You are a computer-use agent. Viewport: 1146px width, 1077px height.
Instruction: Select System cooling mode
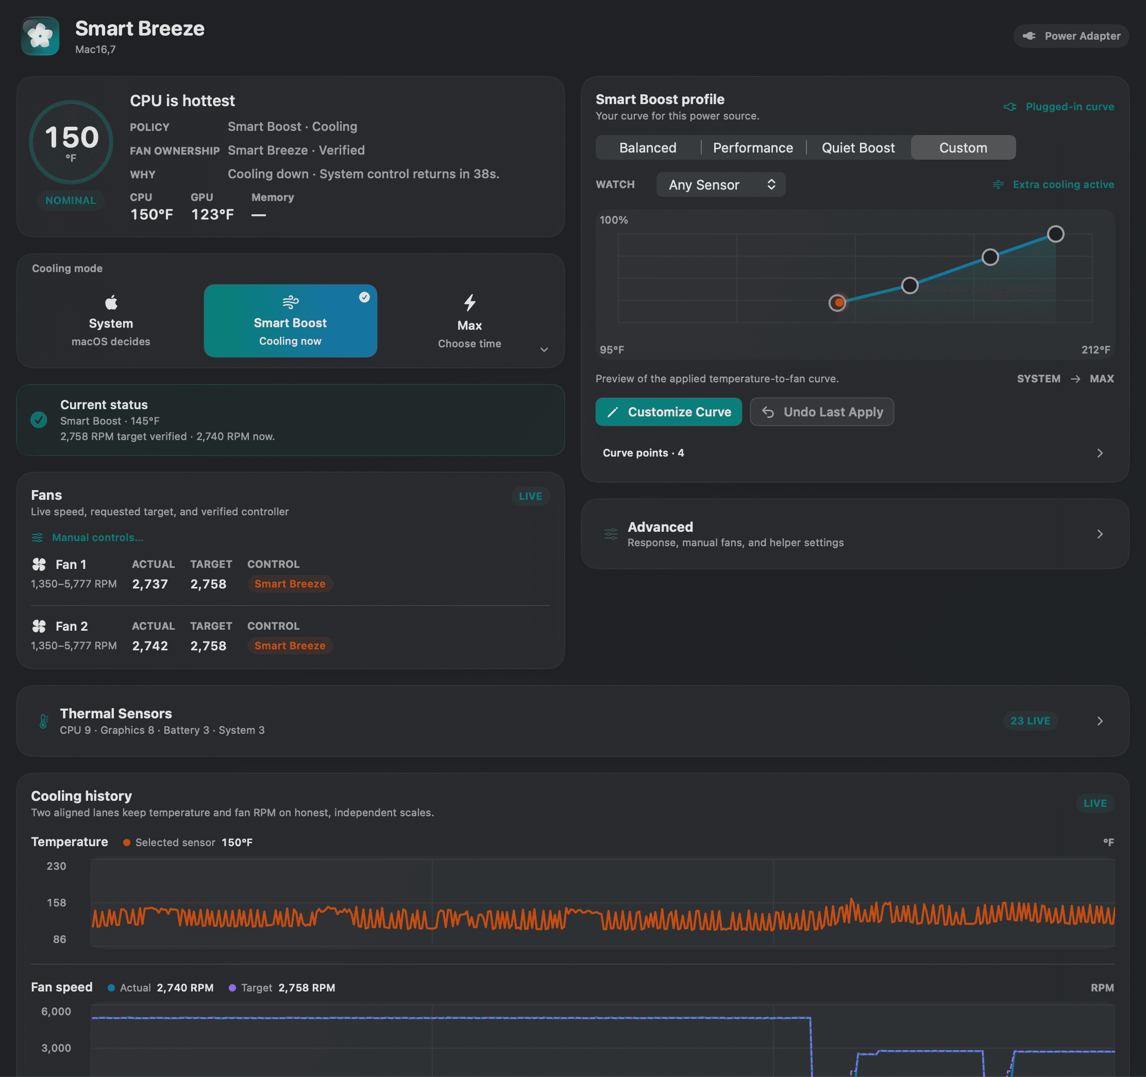coord(111,321)
